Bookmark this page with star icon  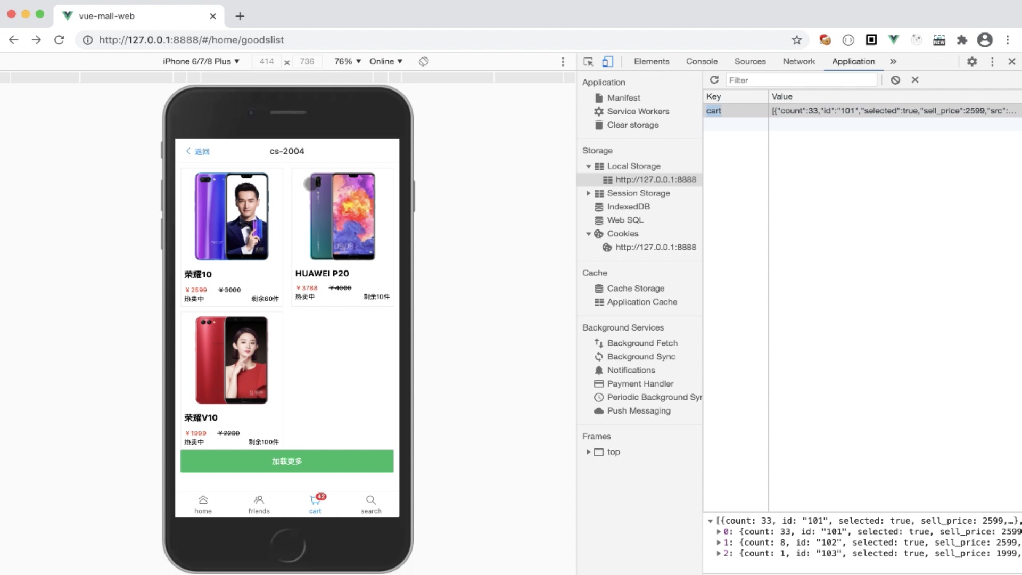797,40
